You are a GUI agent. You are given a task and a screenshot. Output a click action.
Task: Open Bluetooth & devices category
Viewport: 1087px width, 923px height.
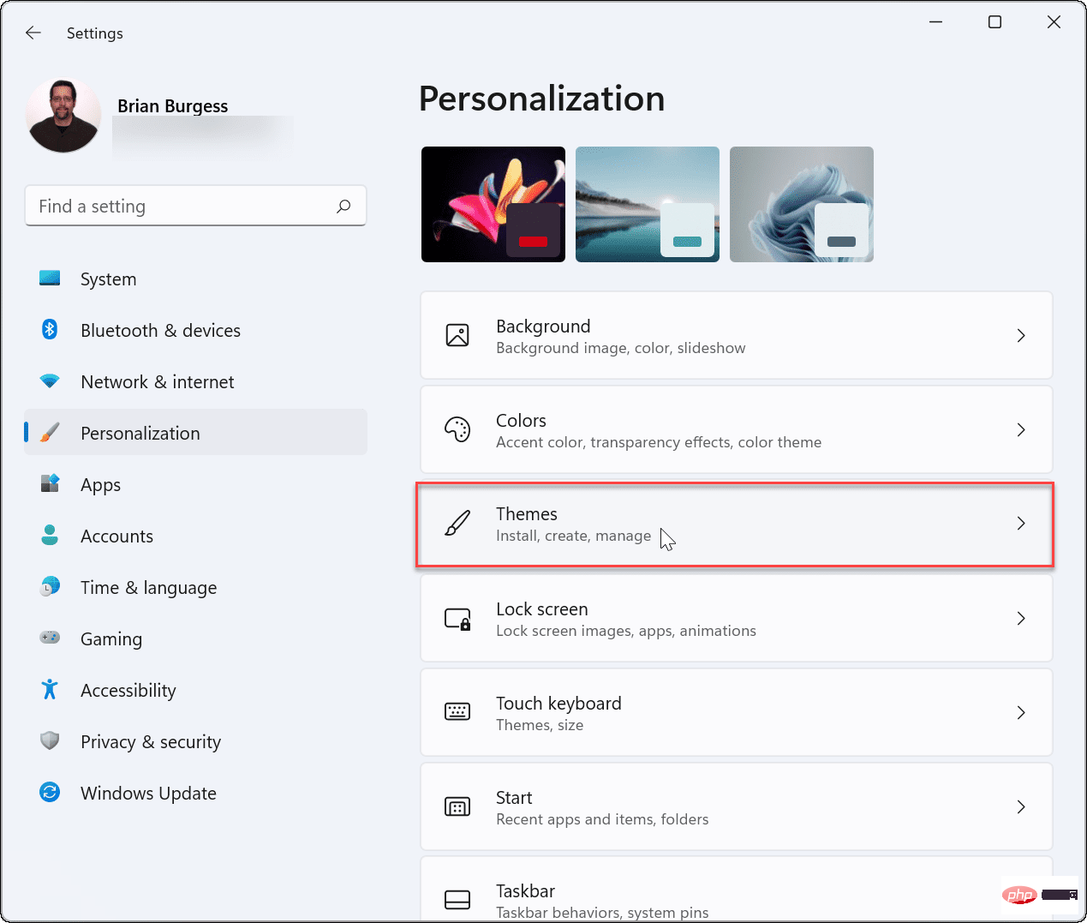point(196,330)
